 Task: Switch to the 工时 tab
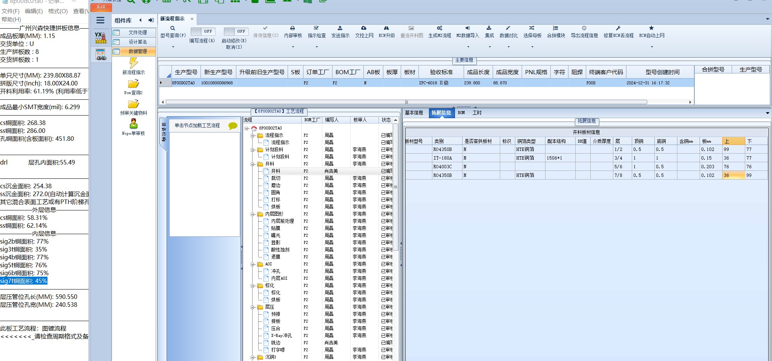click(477, 113)
